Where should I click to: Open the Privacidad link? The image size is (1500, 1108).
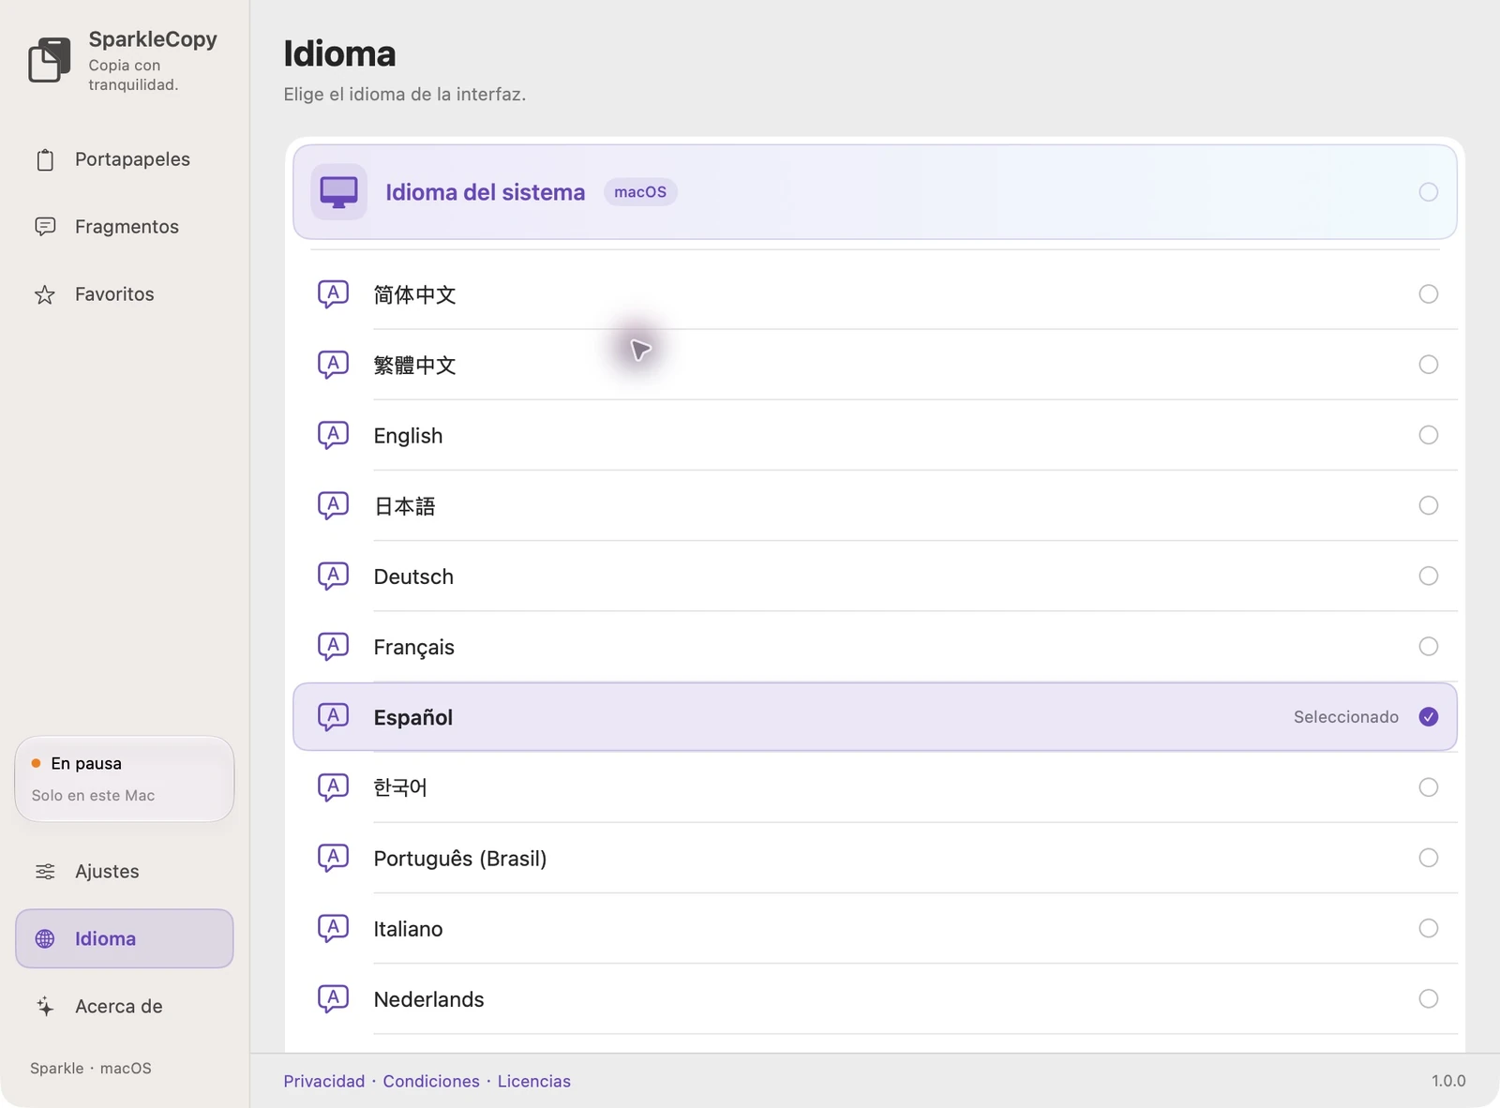tap(324, 1081)
